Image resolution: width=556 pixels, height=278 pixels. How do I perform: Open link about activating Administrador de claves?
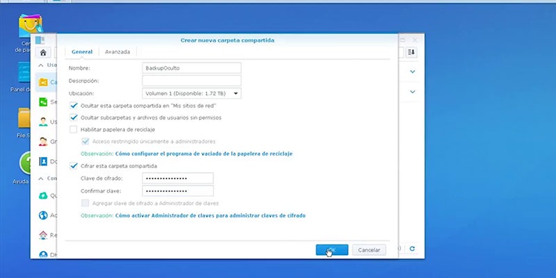(x=211, y=215)
